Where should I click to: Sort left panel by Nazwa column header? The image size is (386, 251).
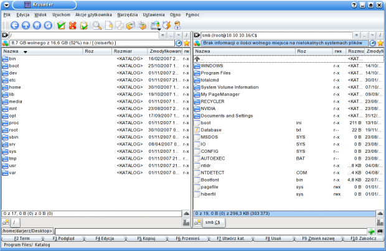coord(37,51)
